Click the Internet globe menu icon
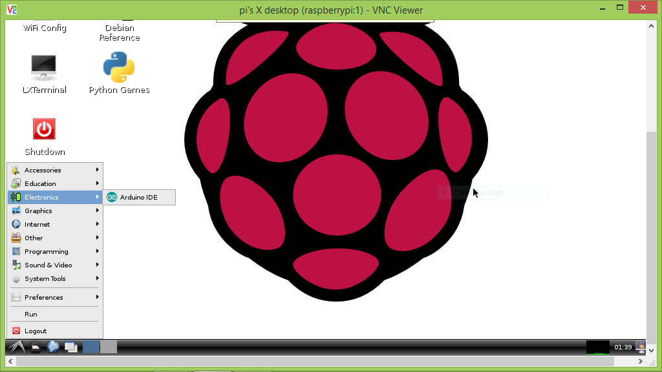 16,224
